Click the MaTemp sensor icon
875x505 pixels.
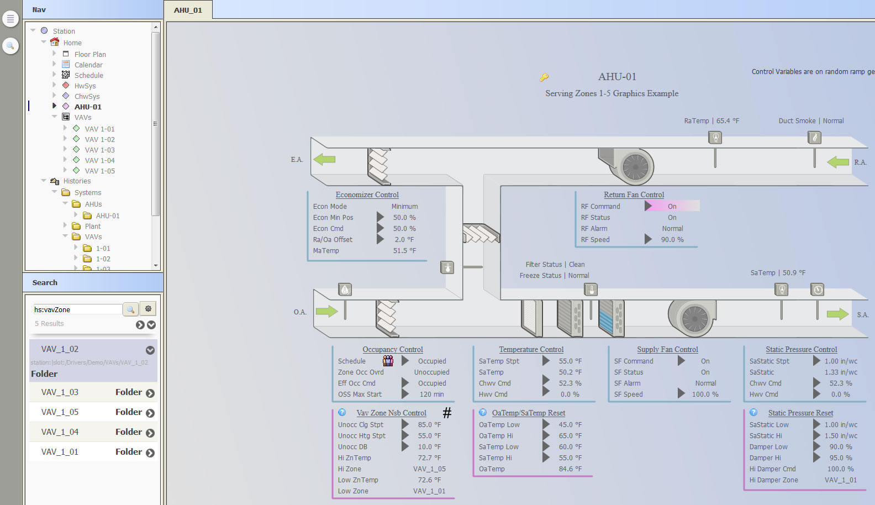point(447,267)
